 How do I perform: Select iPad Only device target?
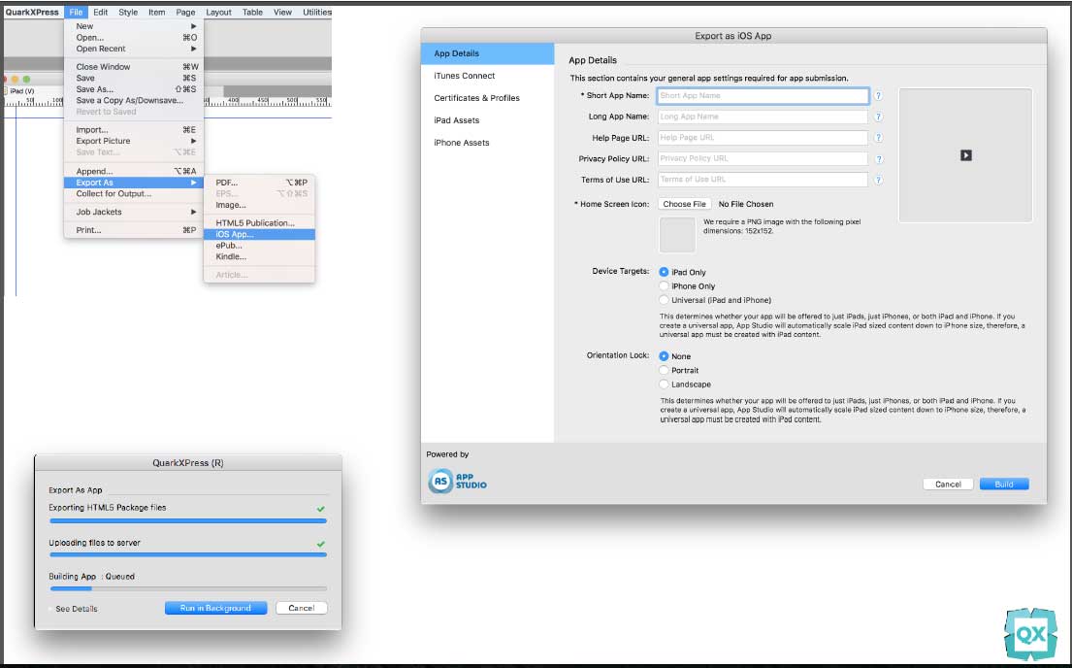point(664,272)
